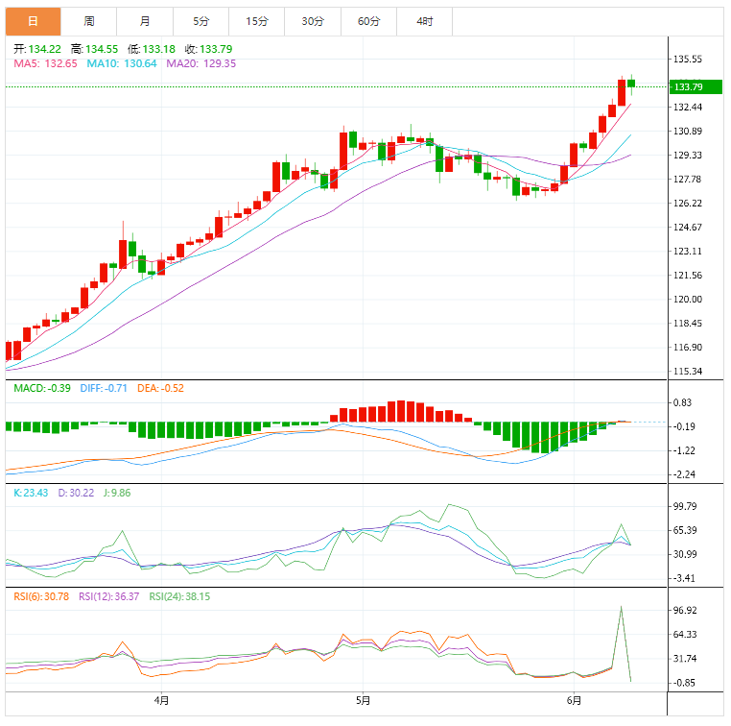Click the MA5: 132.65 label

click(x=45, y=63)
